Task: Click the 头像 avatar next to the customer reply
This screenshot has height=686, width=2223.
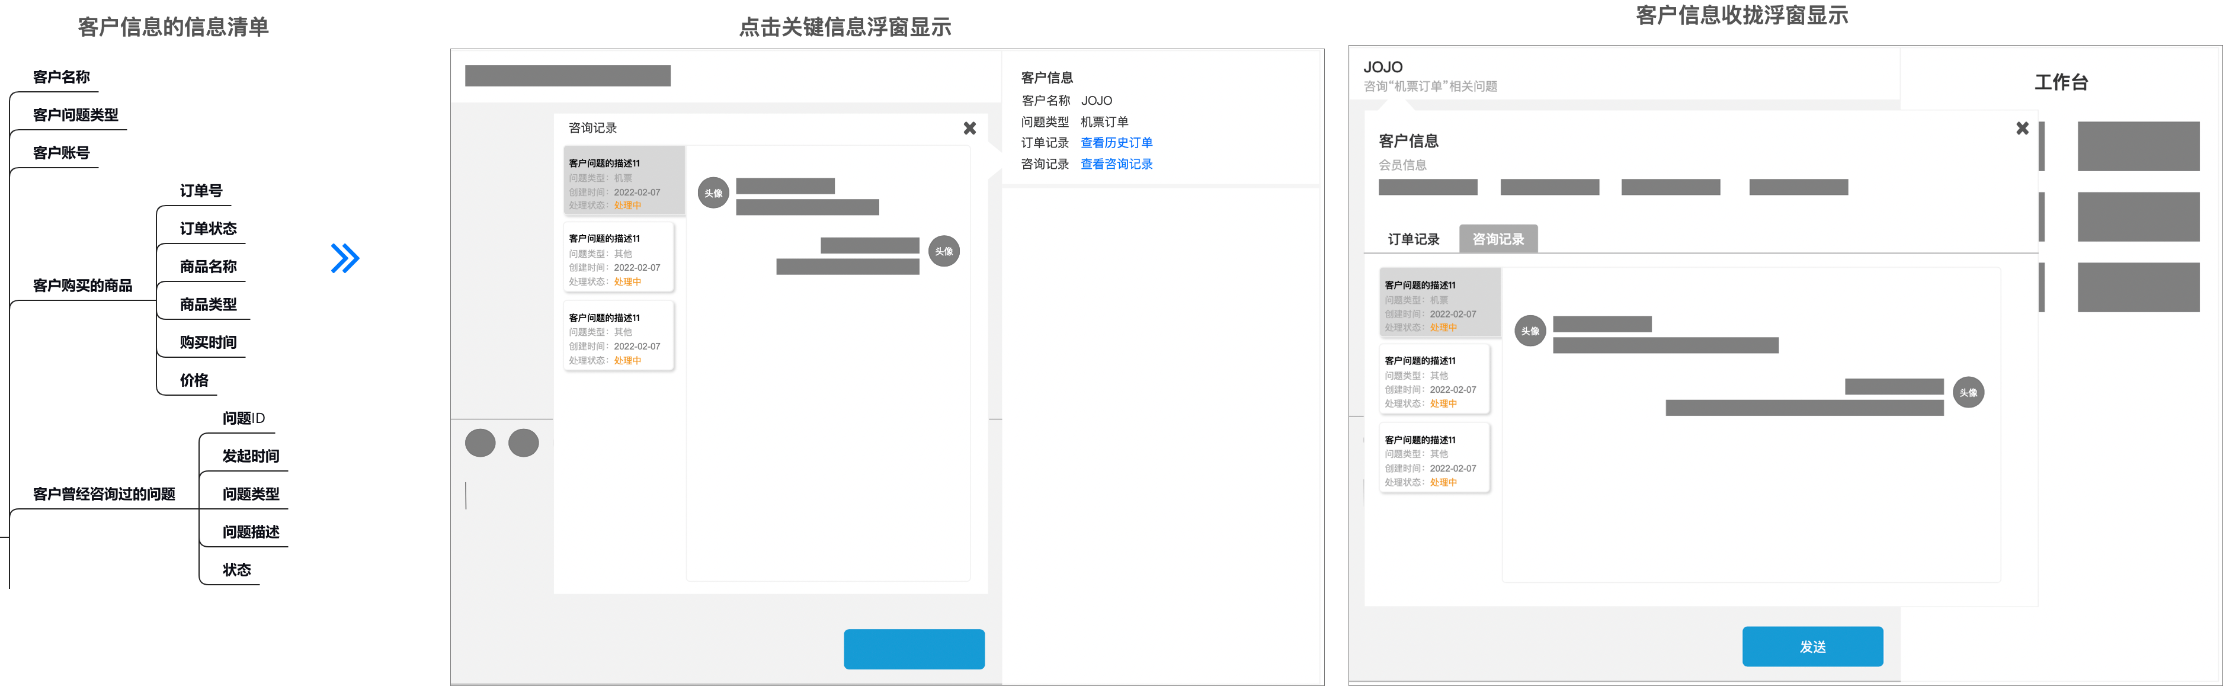Action: click(943, 252)
